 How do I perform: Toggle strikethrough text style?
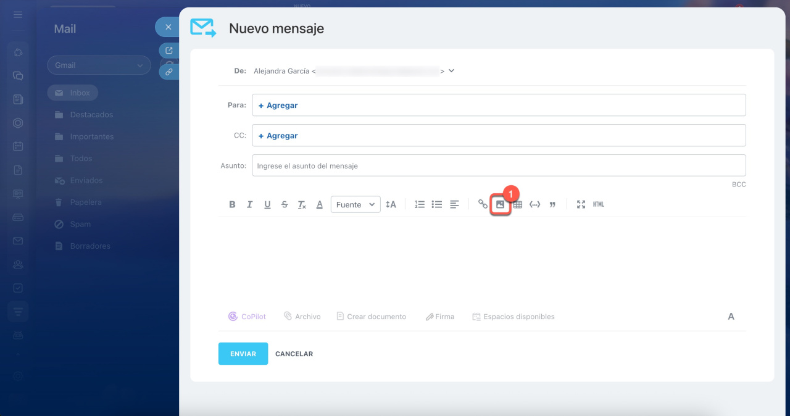coord(285,204)
